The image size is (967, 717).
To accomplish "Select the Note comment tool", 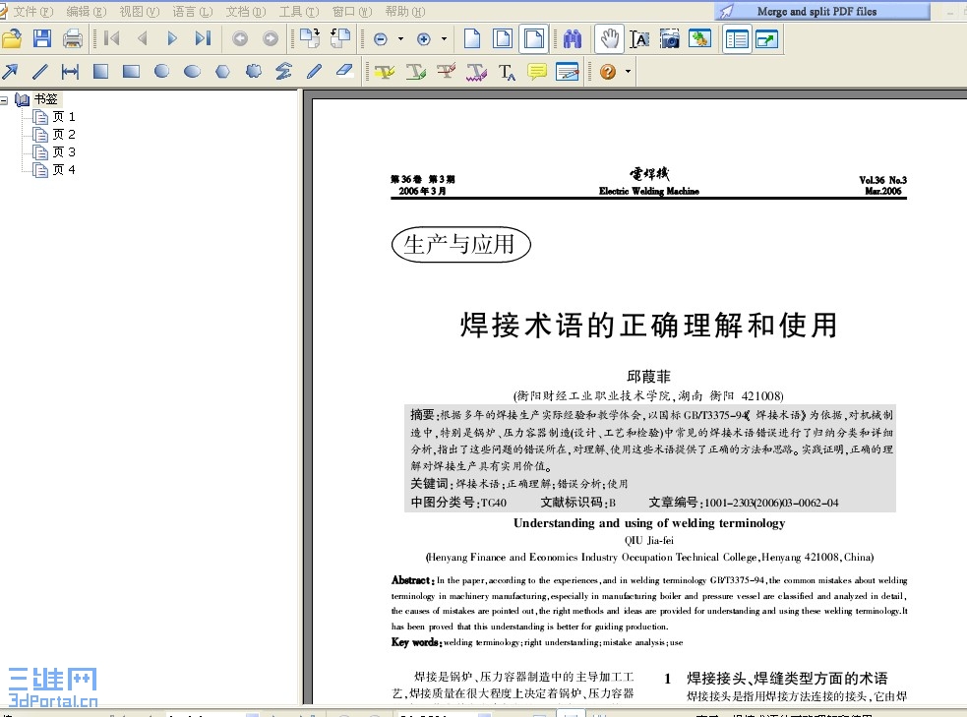I will 536,71.
